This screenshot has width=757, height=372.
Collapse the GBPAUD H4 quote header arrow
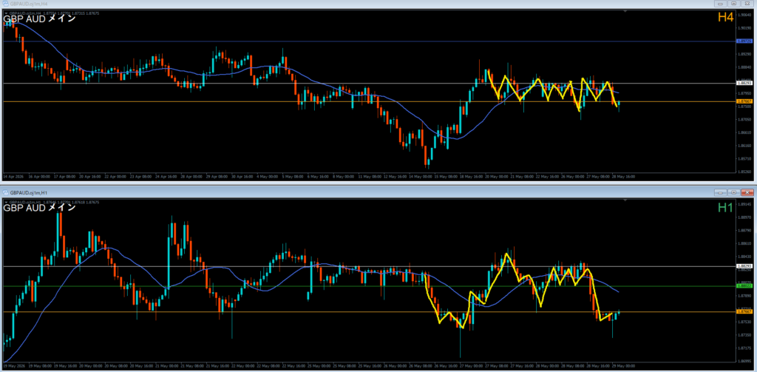pos(6,13)
